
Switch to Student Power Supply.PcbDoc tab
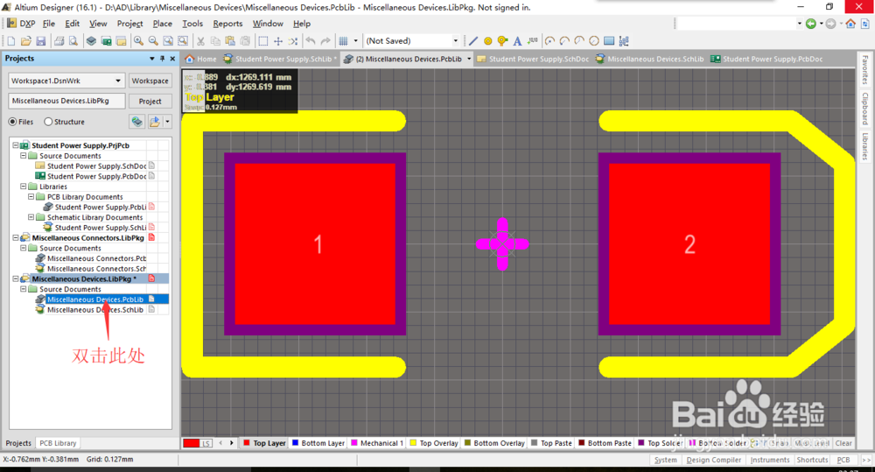[x=767, y=59]
